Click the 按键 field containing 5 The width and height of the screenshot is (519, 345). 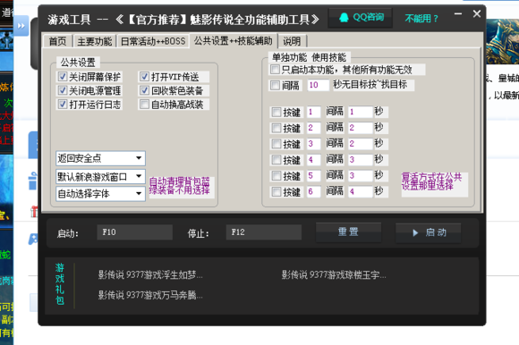point(313,175)
